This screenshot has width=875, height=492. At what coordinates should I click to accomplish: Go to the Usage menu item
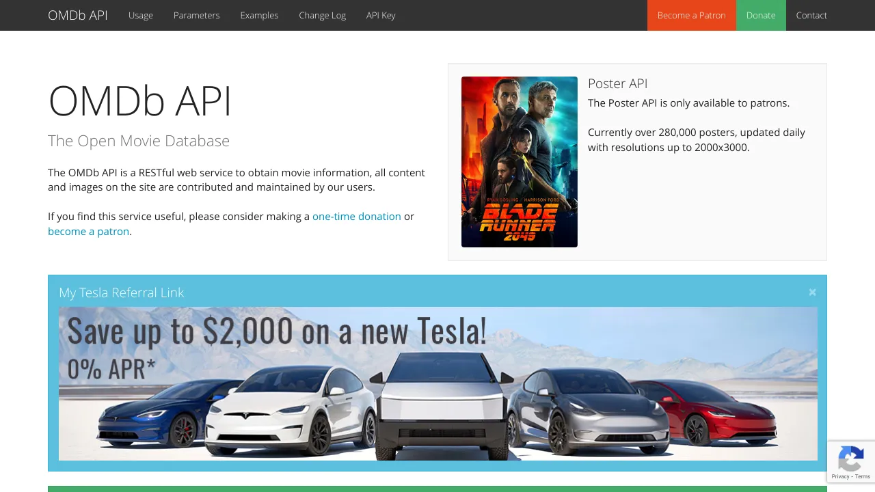pos(141,15)
